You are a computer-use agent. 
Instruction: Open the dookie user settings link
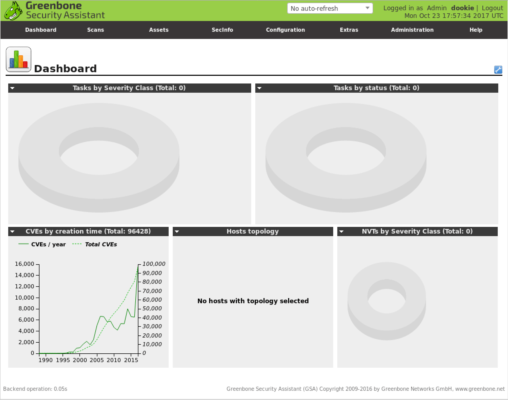[462, 8]
